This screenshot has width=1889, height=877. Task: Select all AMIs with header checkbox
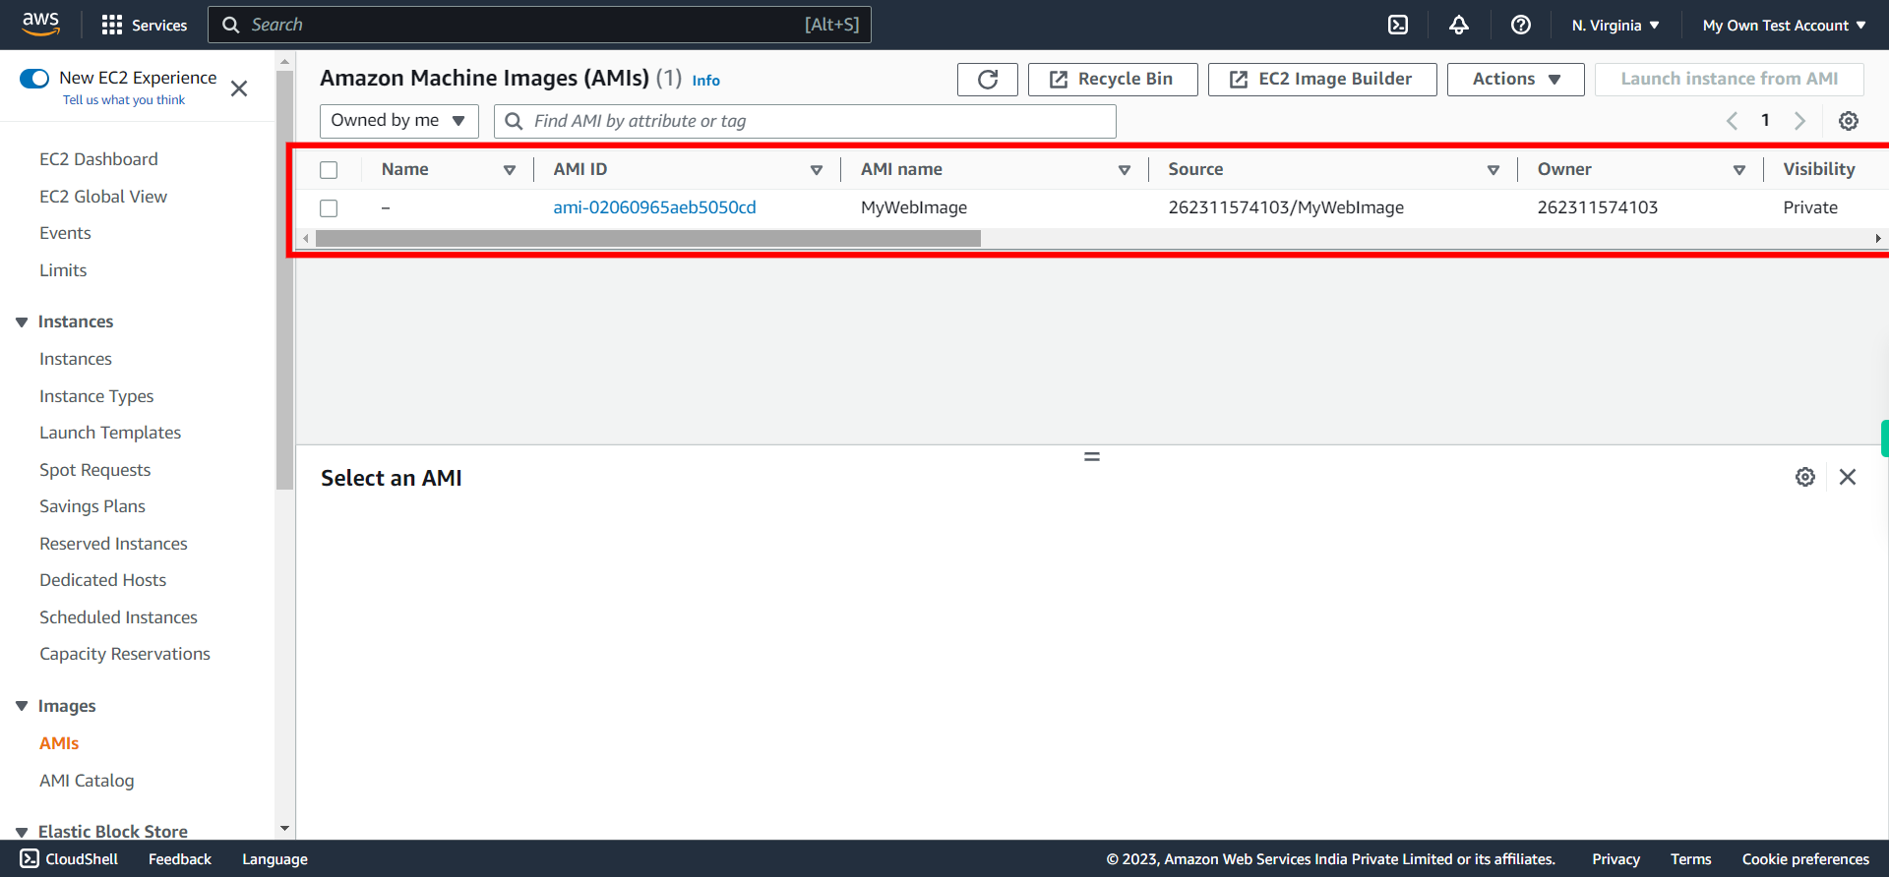[x=329, y=170]
